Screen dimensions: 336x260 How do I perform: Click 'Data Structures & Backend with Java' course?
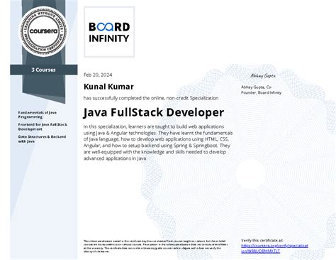point(42,139)
